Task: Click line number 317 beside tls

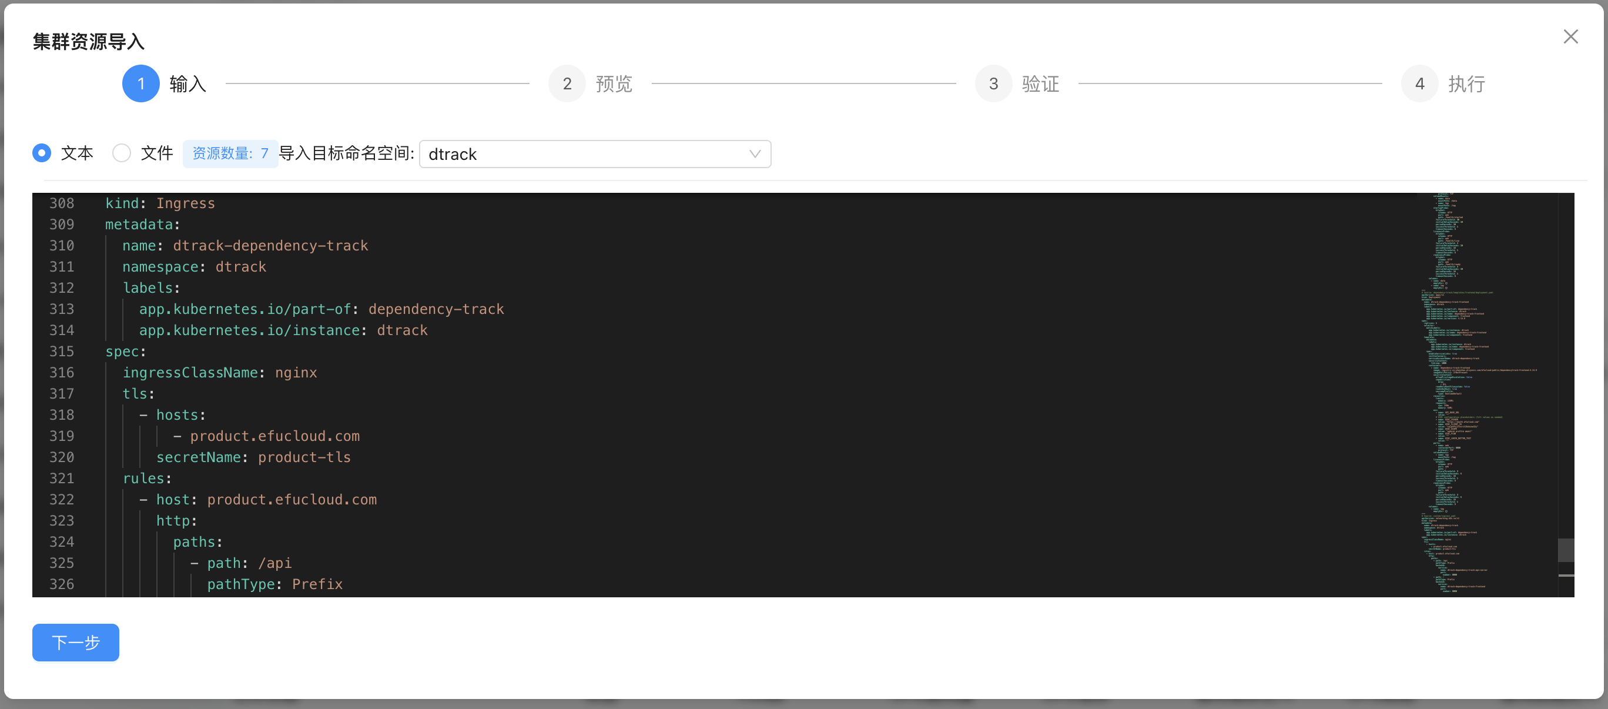Action: pyautogui.click(x=62, y=394)
